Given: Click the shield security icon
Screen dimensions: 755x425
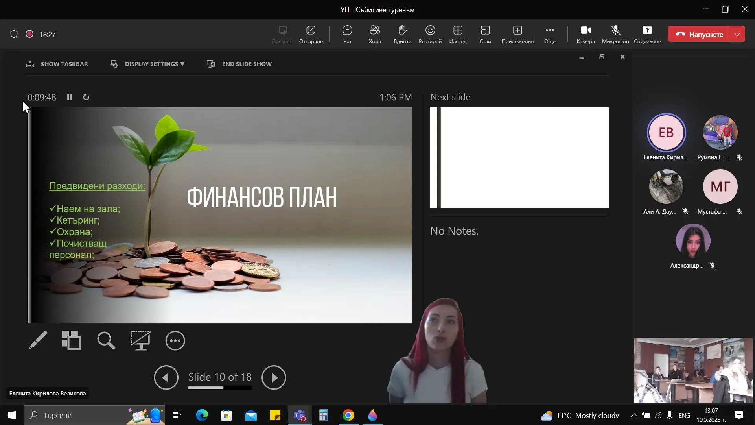Looking at the screenshot, I should tap(14, 34).
